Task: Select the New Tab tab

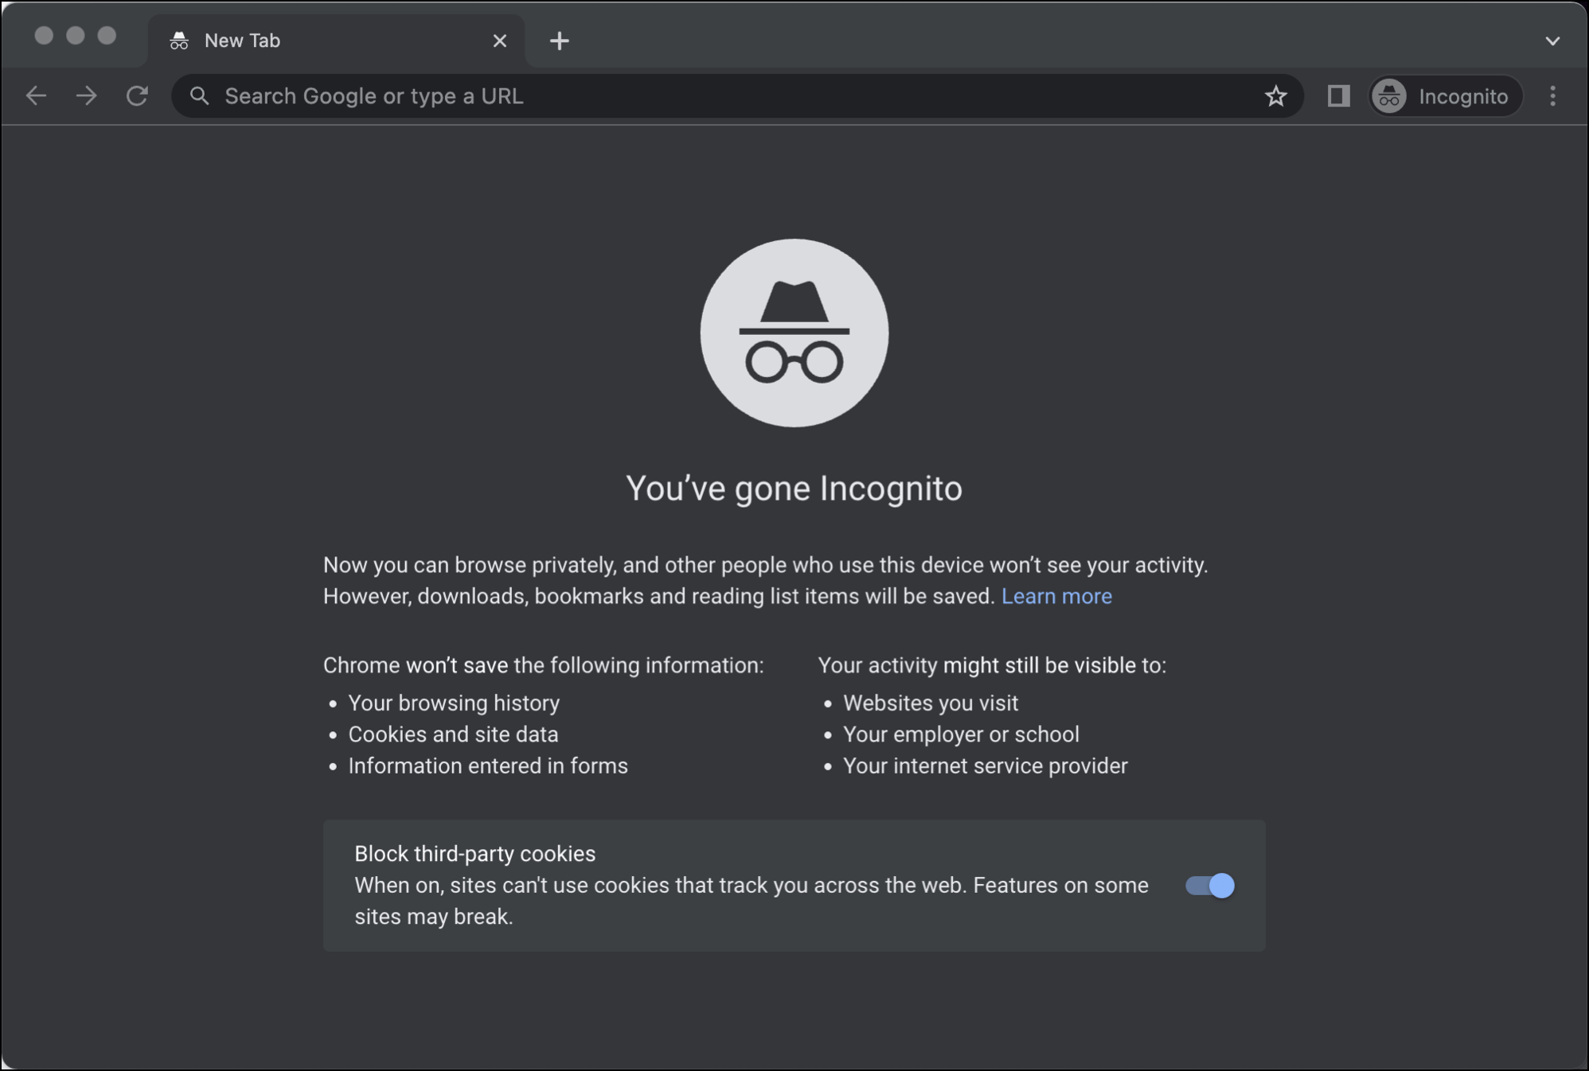Action: point(337,41)
